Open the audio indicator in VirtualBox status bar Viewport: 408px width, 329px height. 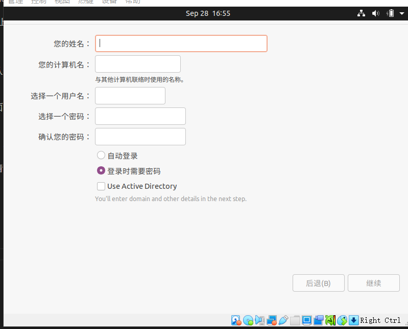point(260,320)
